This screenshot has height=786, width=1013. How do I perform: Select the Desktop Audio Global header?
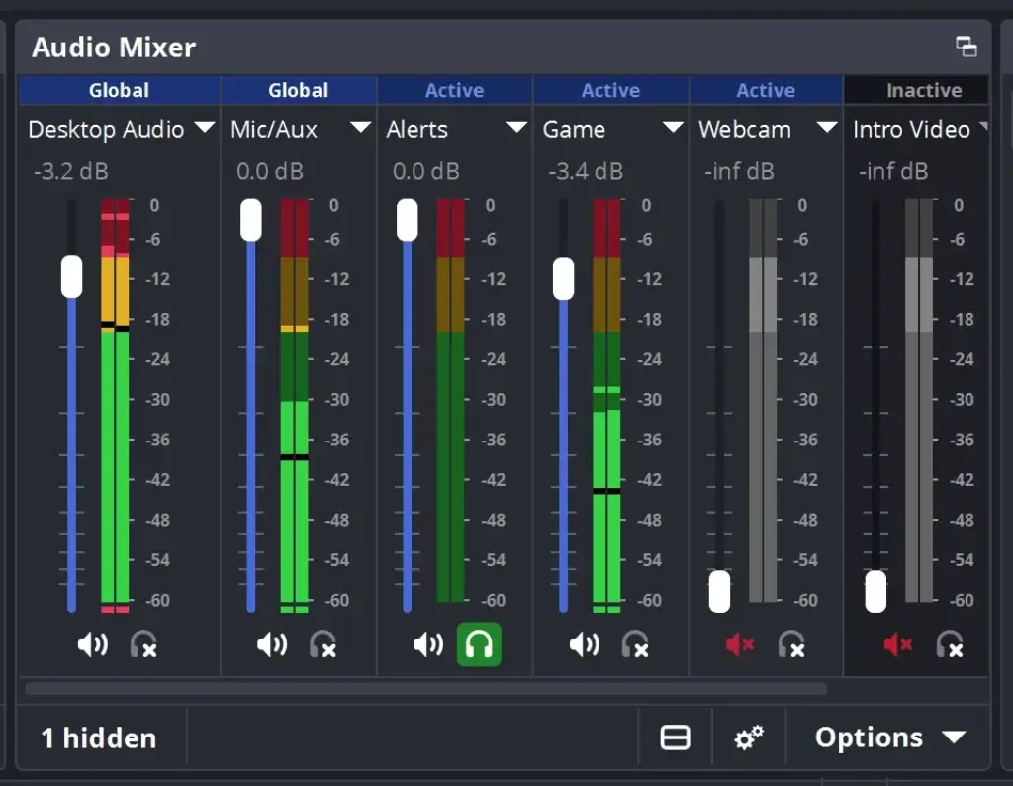[120, 90]
